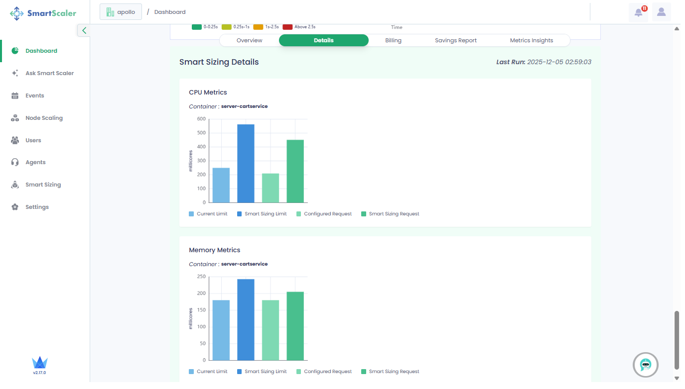Toggle Configured Request in Memory legend

[x=324, y=372]
